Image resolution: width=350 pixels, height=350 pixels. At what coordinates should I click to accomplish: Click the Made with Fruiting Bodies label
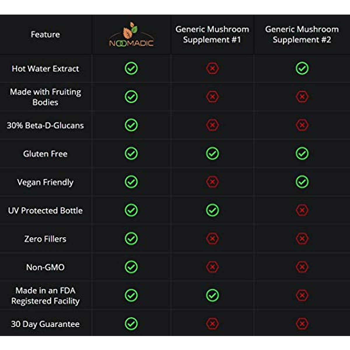[45, 97]
